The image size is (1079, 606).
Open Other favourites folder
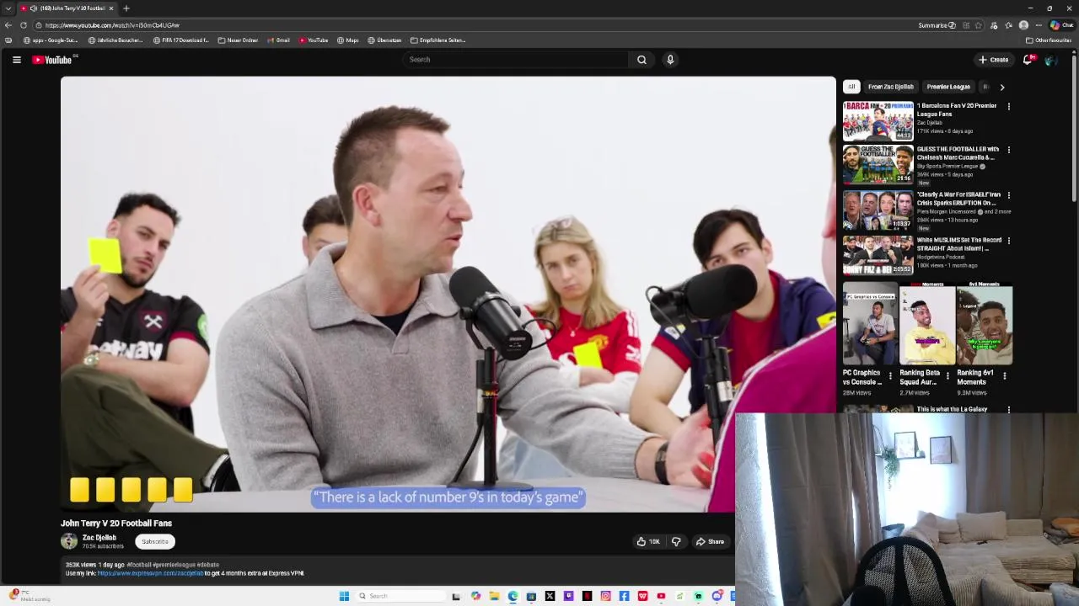[1049, 40]
